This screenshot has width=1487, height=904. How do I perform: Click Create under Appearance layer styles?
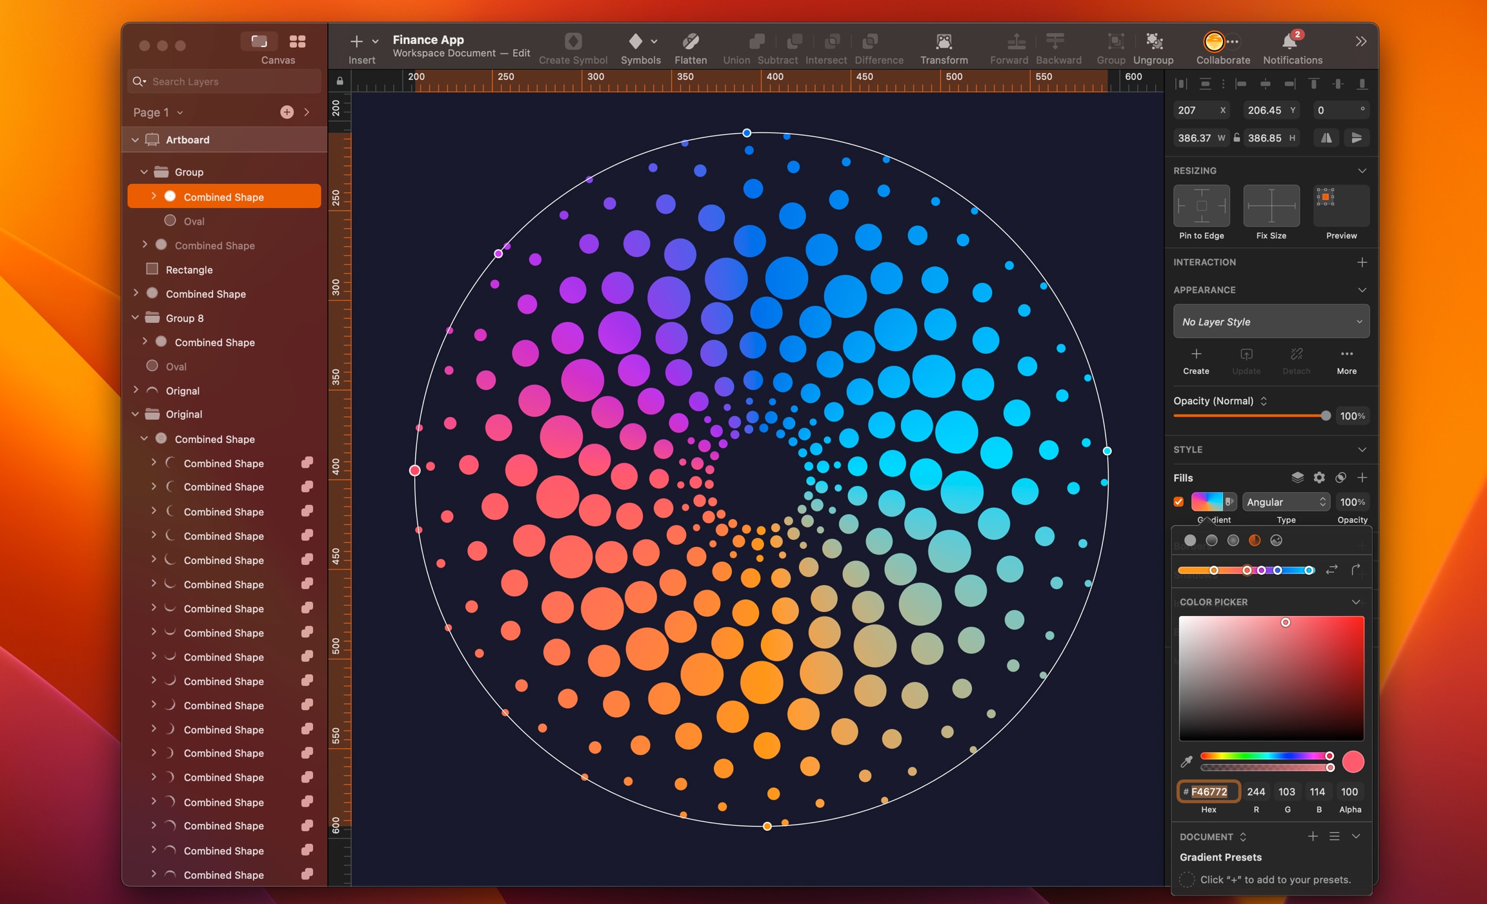[1196, 360]
